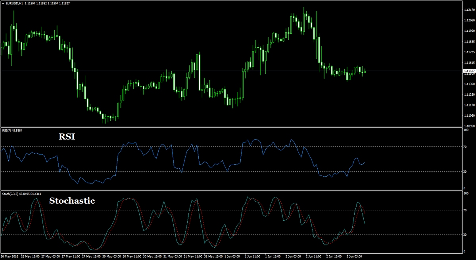The height and width of the screenshot is (260, 476).
Task: Click the 1 Jun 03:00 time label
Action: pyautogui.click(x=232, y=257)
